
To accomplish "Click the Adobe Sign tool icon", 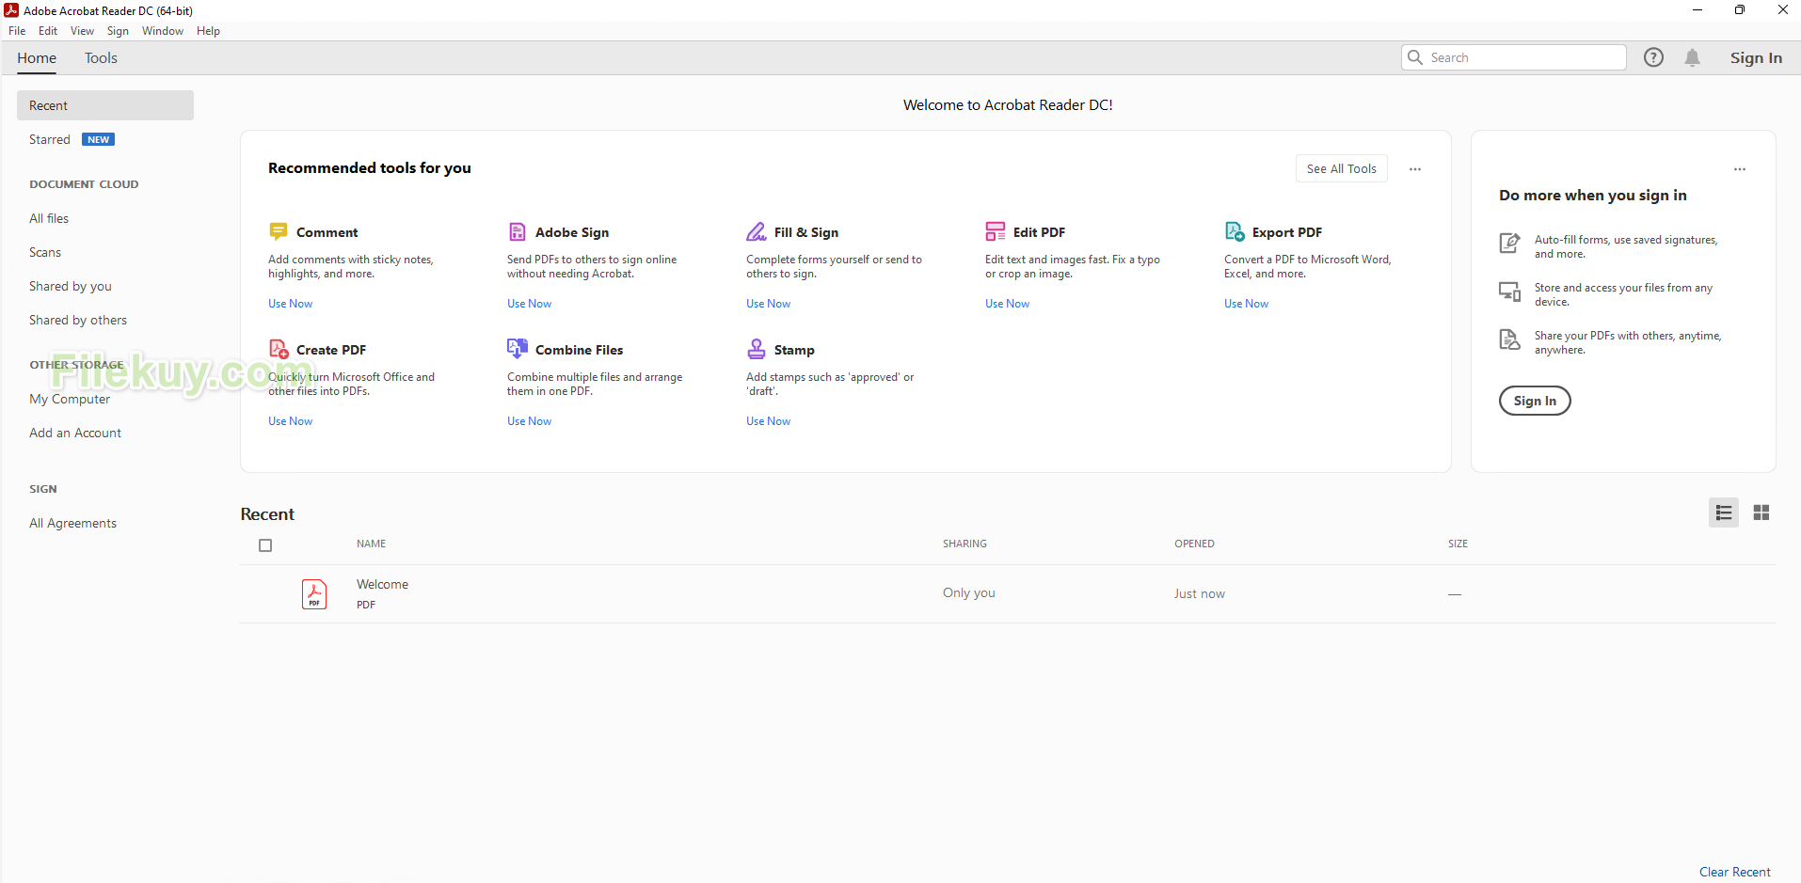I will (517, 231).
